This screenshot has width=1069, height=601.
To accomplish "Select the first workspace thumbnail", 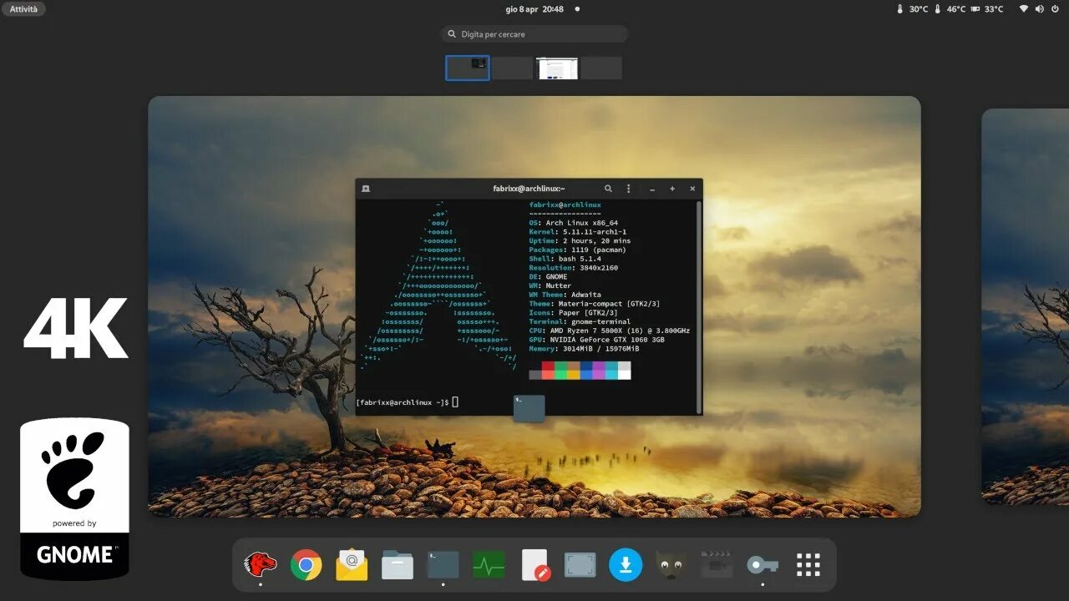I will [x=468, y=68].
